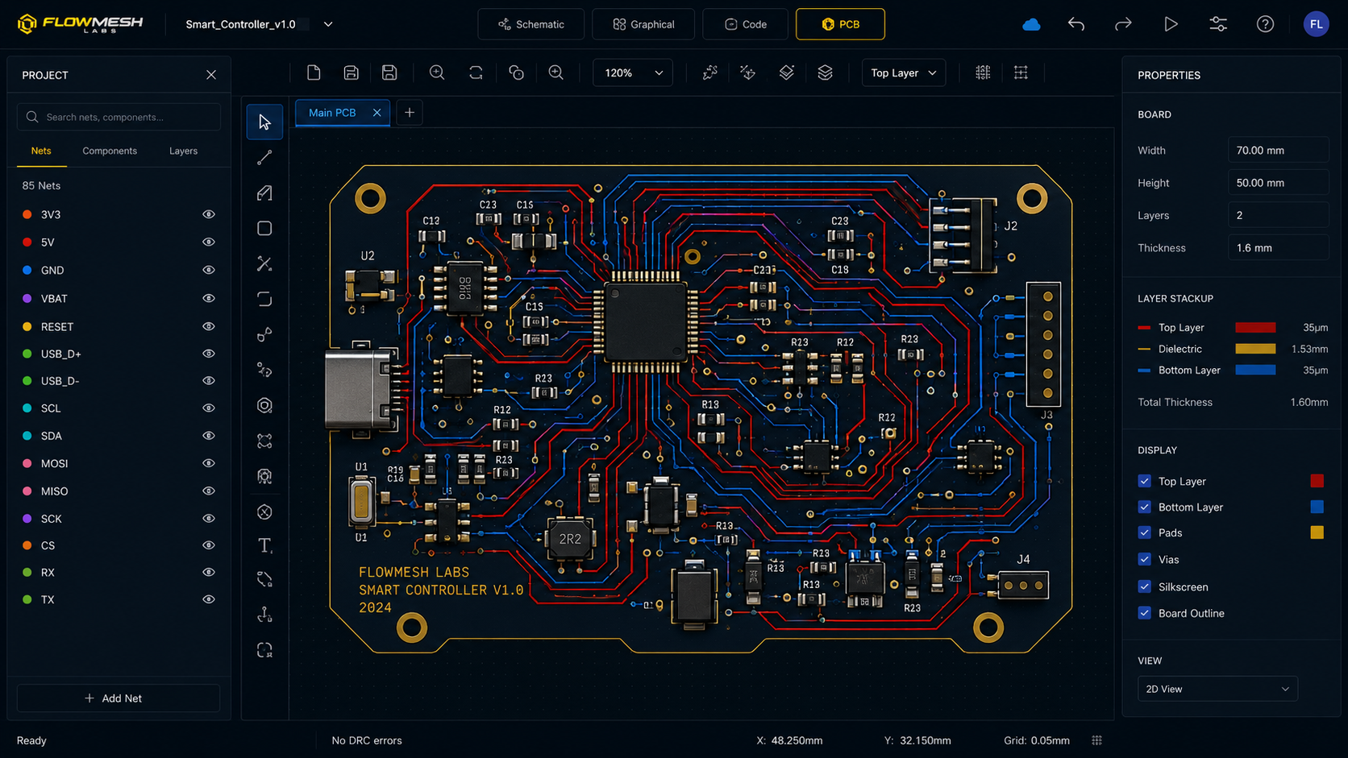Click the Pads yellow display swatch
This screenshot has width=1348, height=758.
pos(1317,532)
